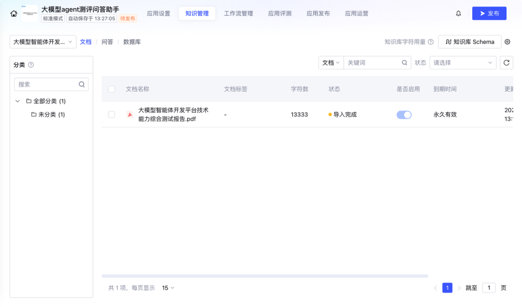Switch to the 问答 tab
This screenshot has height=307, width=522.
[107, 42]
